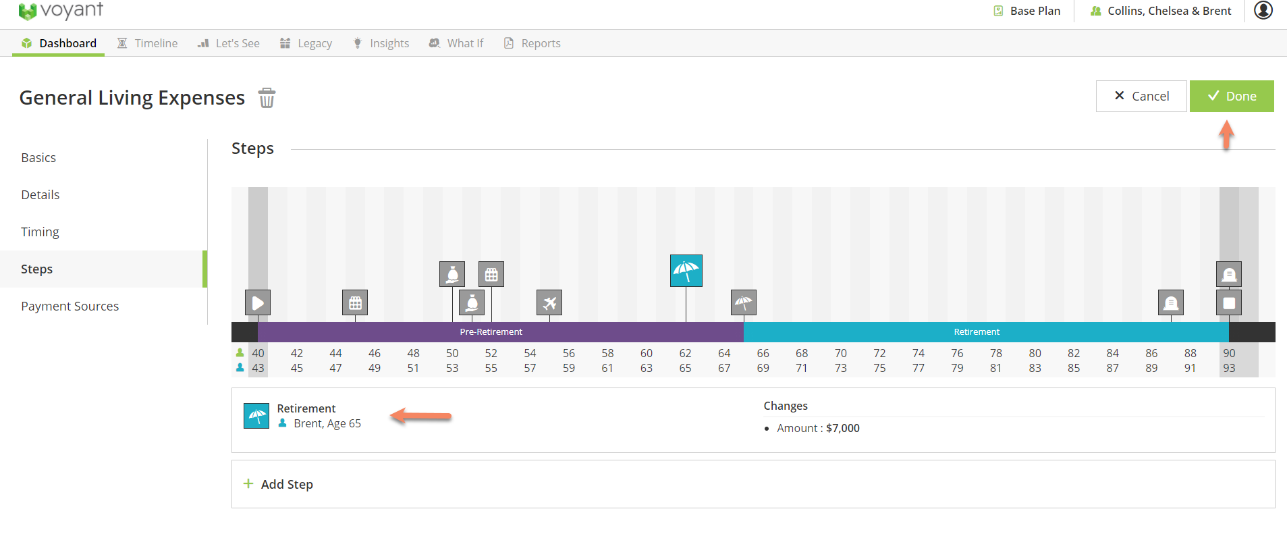Click the Voyant logo
The image size is (1287, 534).
pos(61,11)
